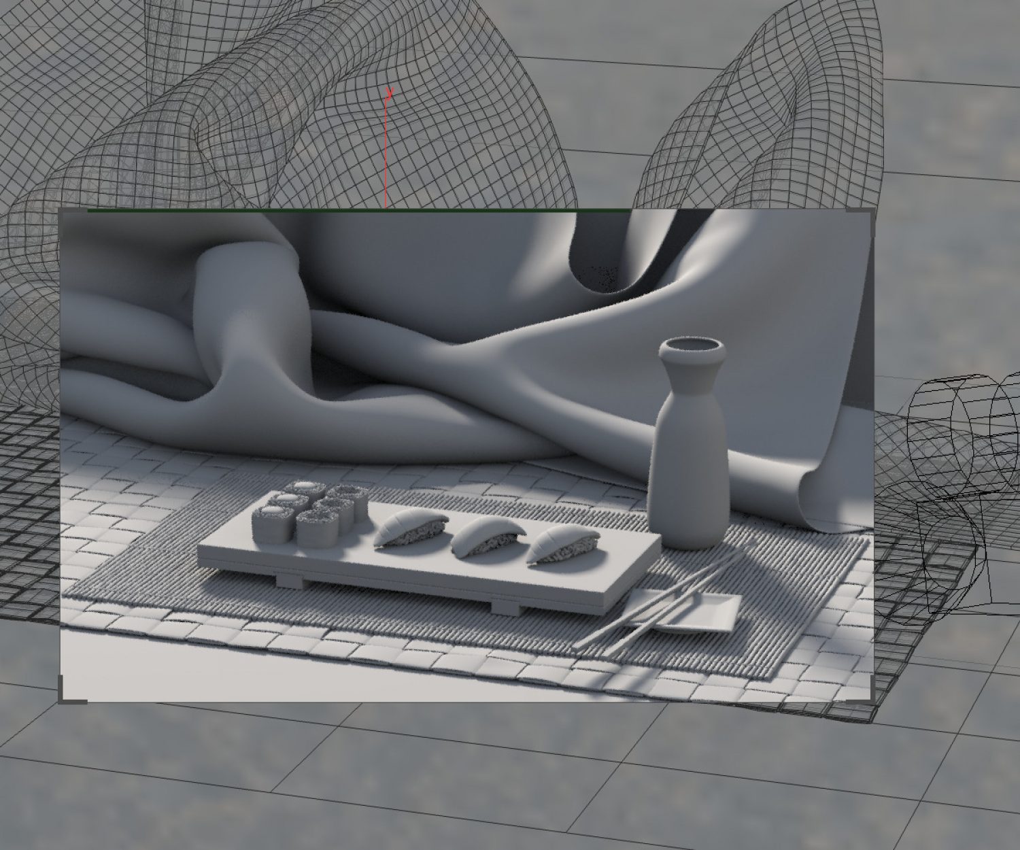1020x850 pixels.
Task: Click the red vertical axis line
Action: (386, 156)
